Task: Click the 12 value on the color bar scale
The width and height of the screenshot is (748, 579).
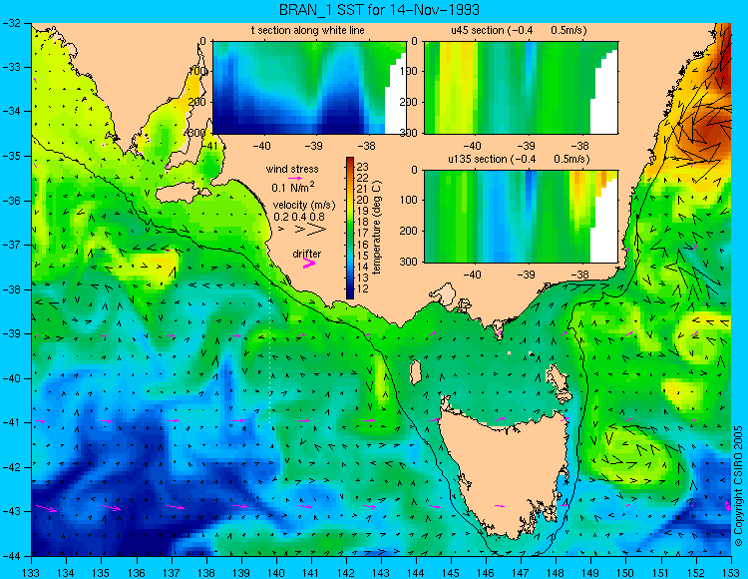Action: [x=363, y=289]
